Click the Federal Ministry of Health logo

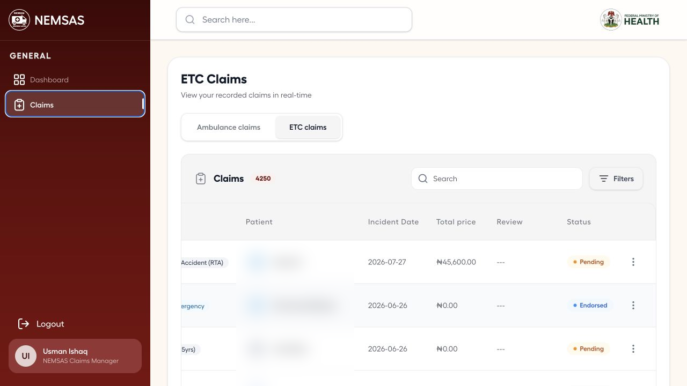pyautogui.click(x=630, y=20)
